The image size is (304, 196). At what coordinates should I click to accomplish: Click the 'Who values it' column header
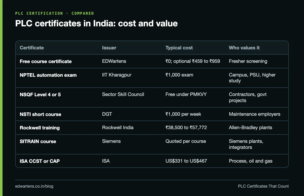[244, 48]
